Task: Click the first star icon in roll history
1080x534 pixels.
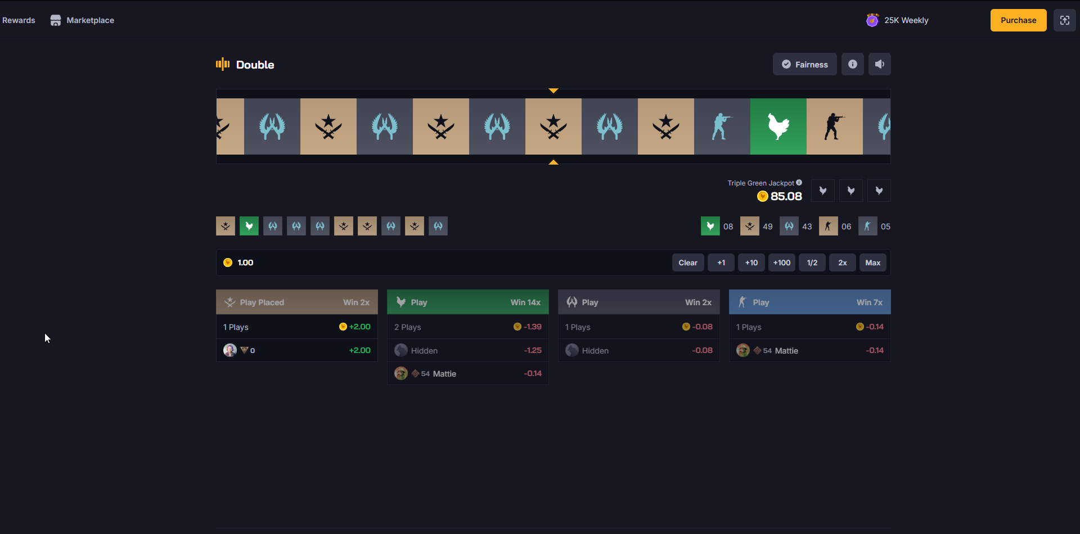Action: pyautogui.click(x=226, y=226)
